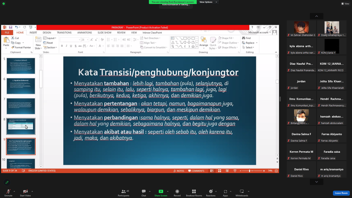The width and height of the screenshot is (352, 198).
Task: Expand chat options arrow beside Chat
Action: click(150, 191)
